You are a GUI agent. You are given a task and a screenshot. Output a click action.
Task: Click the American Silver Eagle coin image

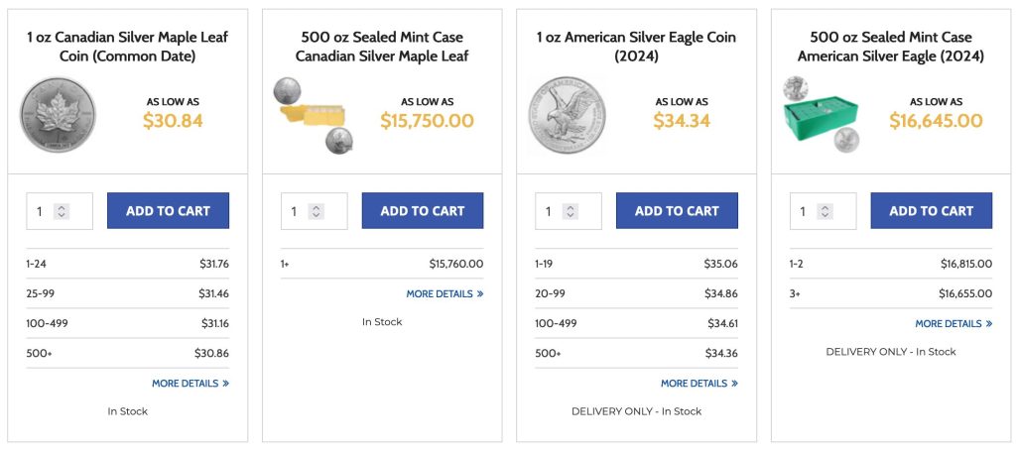coord(567,115)
